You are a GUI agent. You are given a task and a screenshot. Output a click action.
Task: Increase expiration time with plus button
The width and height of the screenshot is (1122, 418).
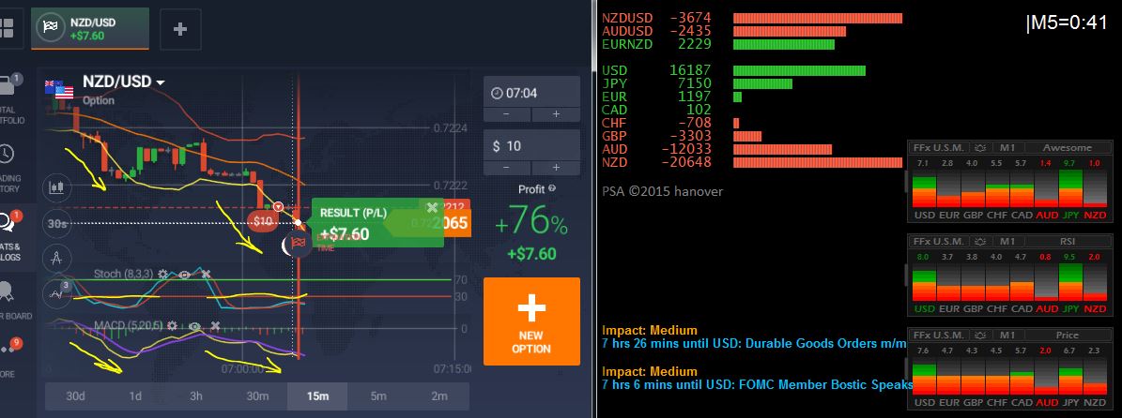pos(556,115)
